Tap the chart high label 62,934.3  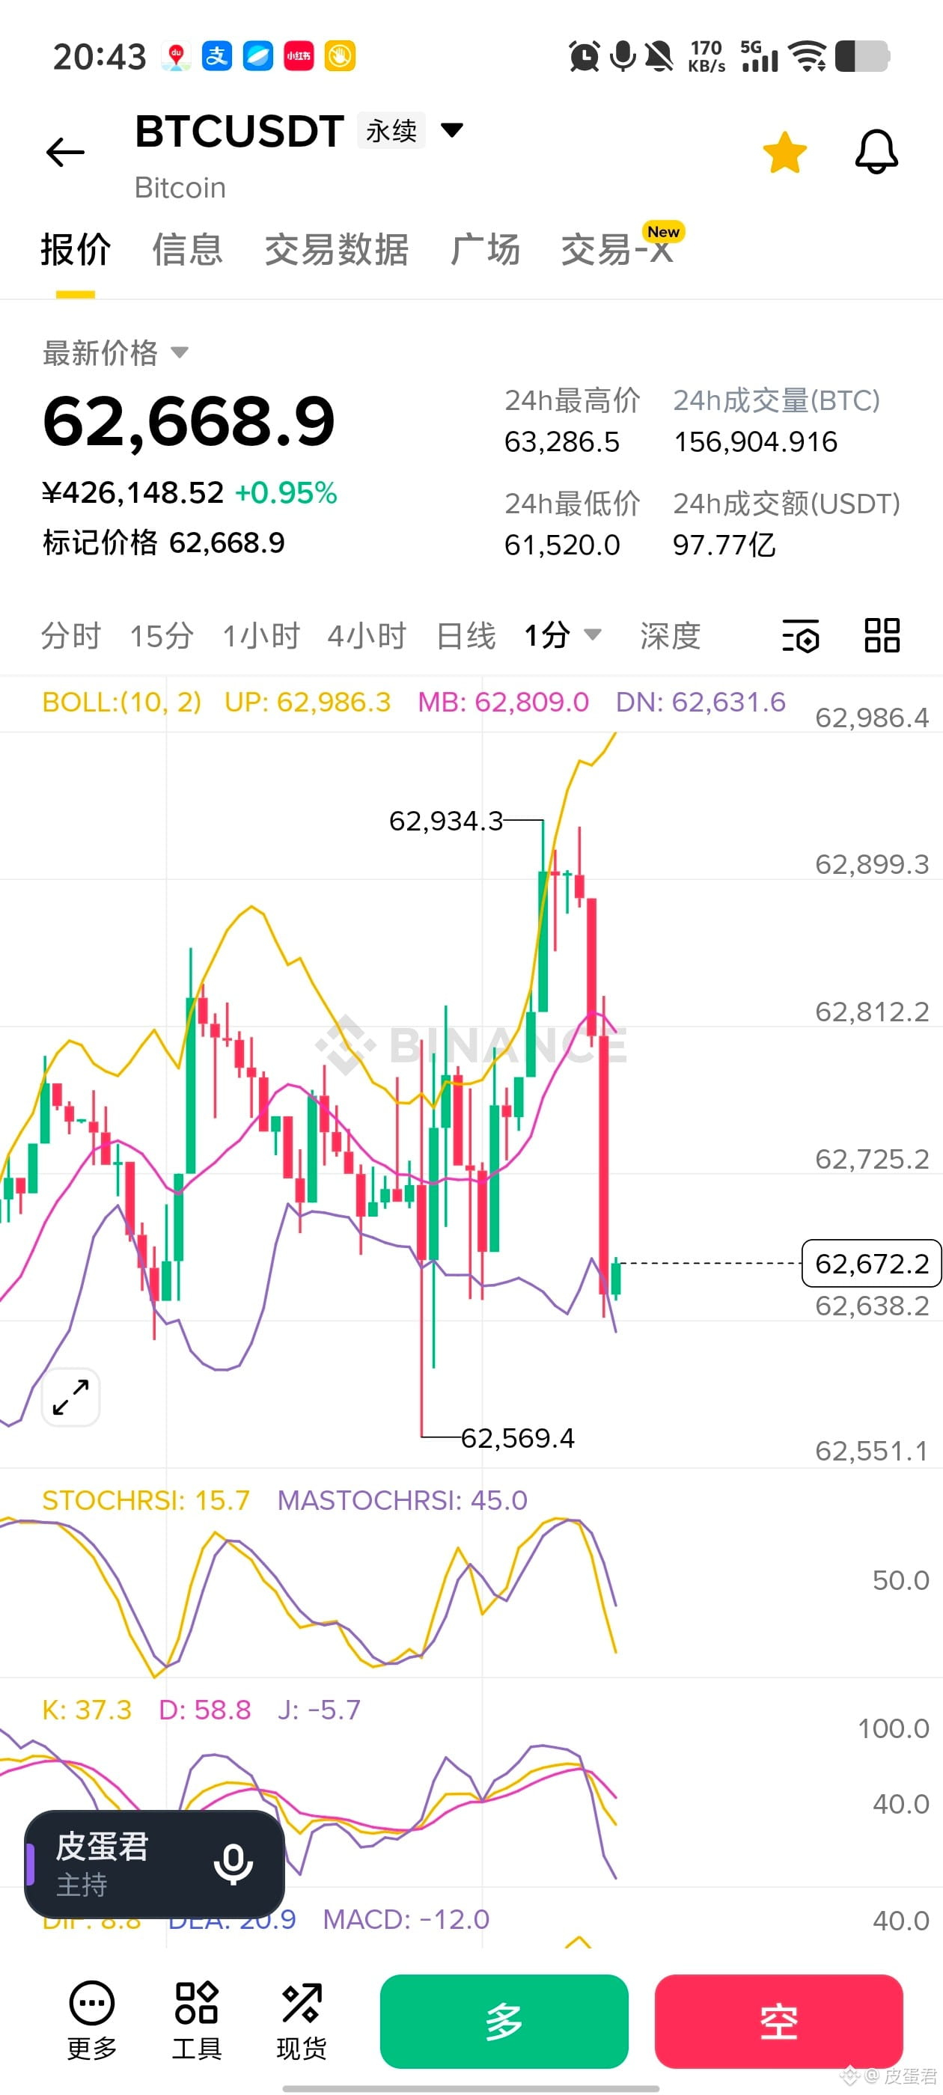coord(446,821)
